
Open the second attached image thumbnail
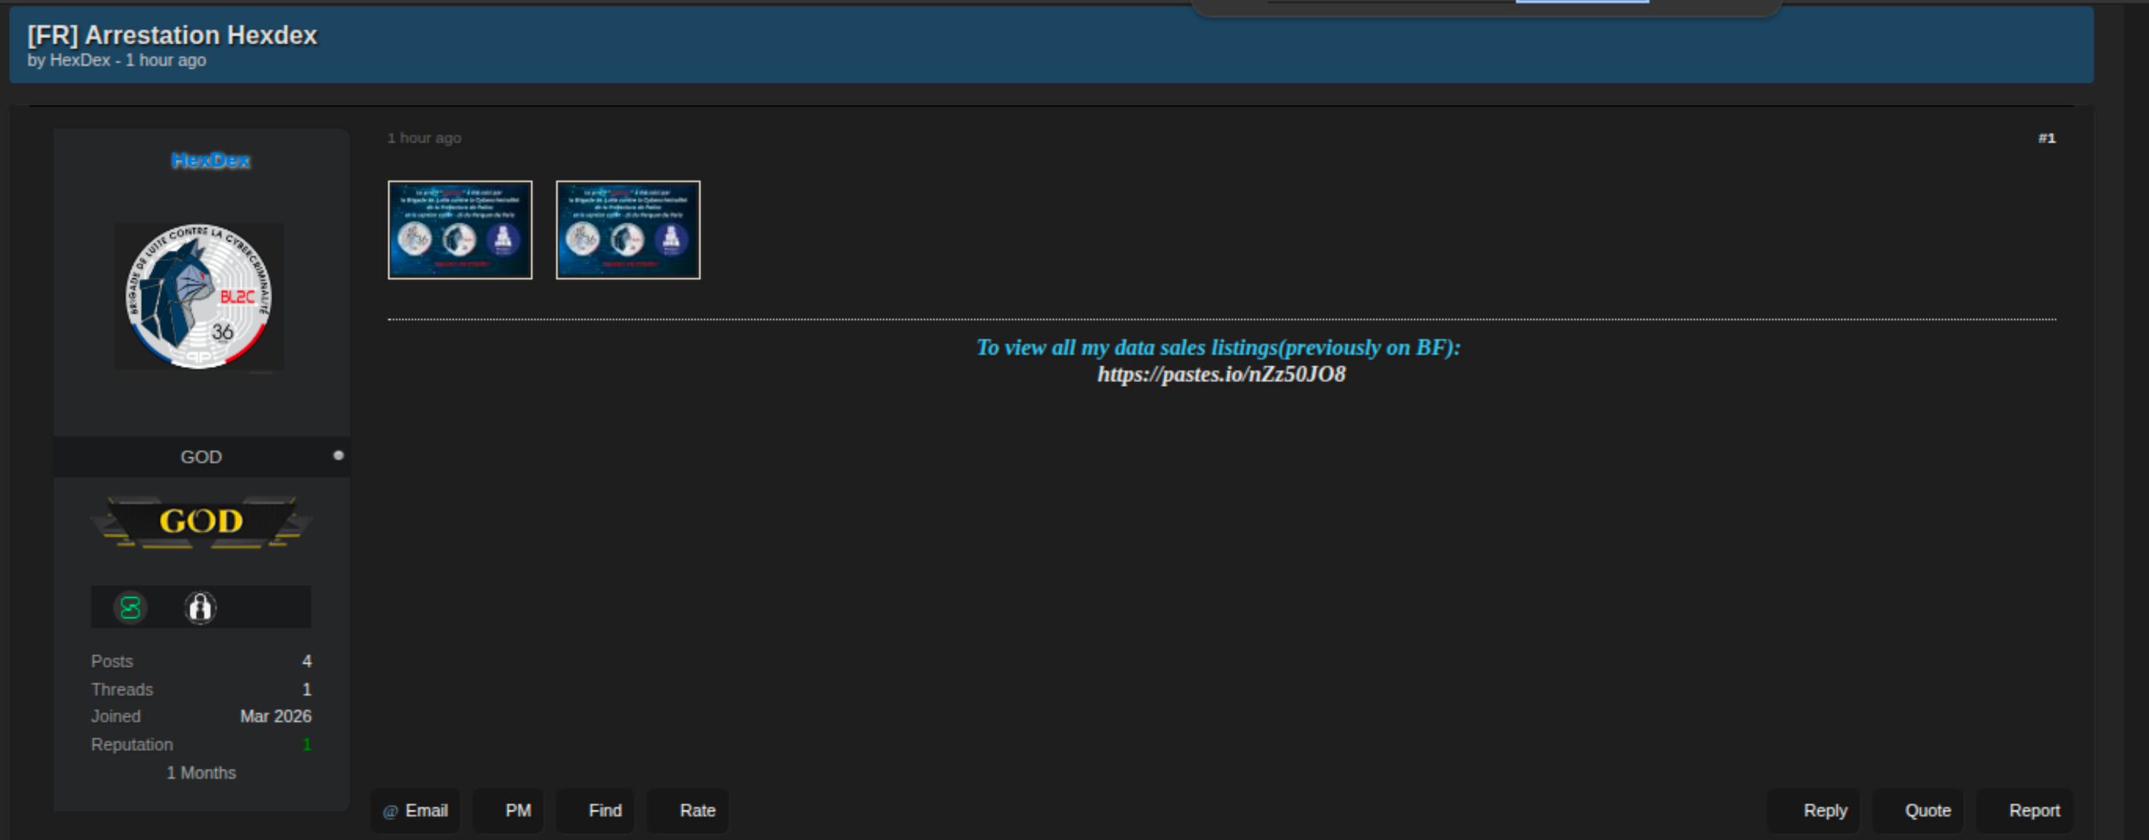(x=628, y=230)
